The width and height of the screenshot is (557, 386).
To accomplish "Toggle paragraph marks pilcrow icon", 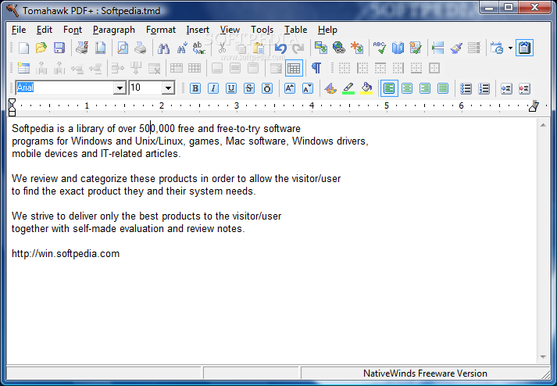I will [316, 68].
